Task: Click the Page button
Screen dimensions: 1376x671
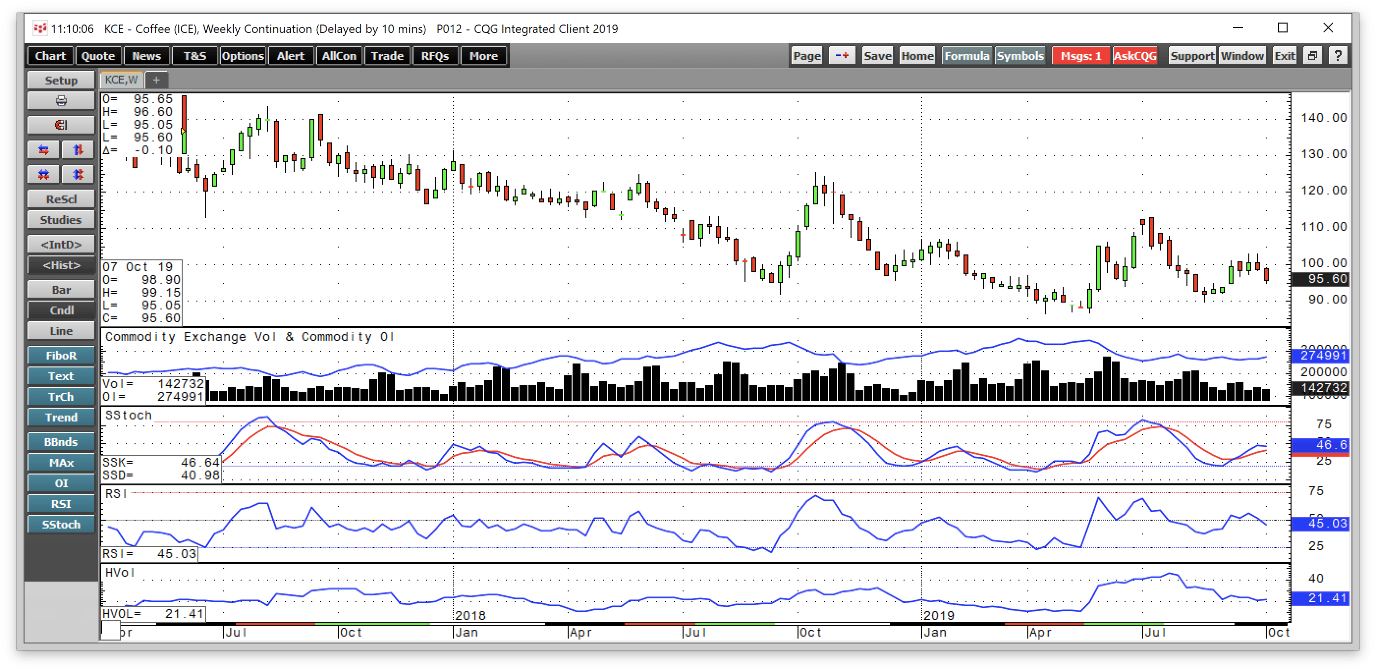Action: (x=806, y=56)
